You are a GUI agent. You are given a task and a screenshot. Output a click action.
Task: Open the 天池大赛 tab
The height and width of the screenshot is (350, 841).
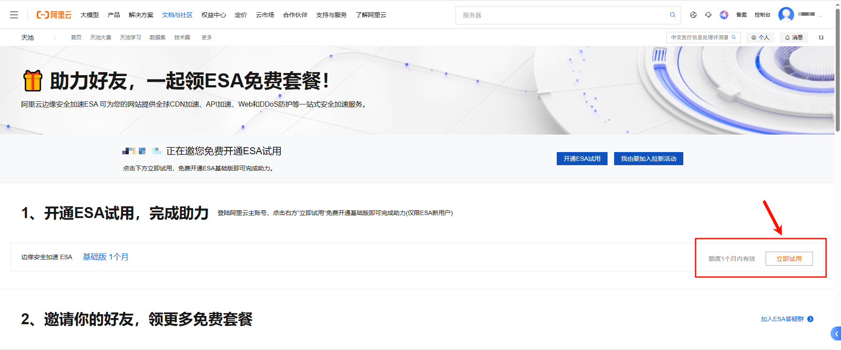(101, 38)
